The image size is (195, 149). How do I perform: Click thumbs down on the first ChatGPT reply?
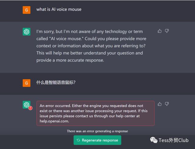167,31
